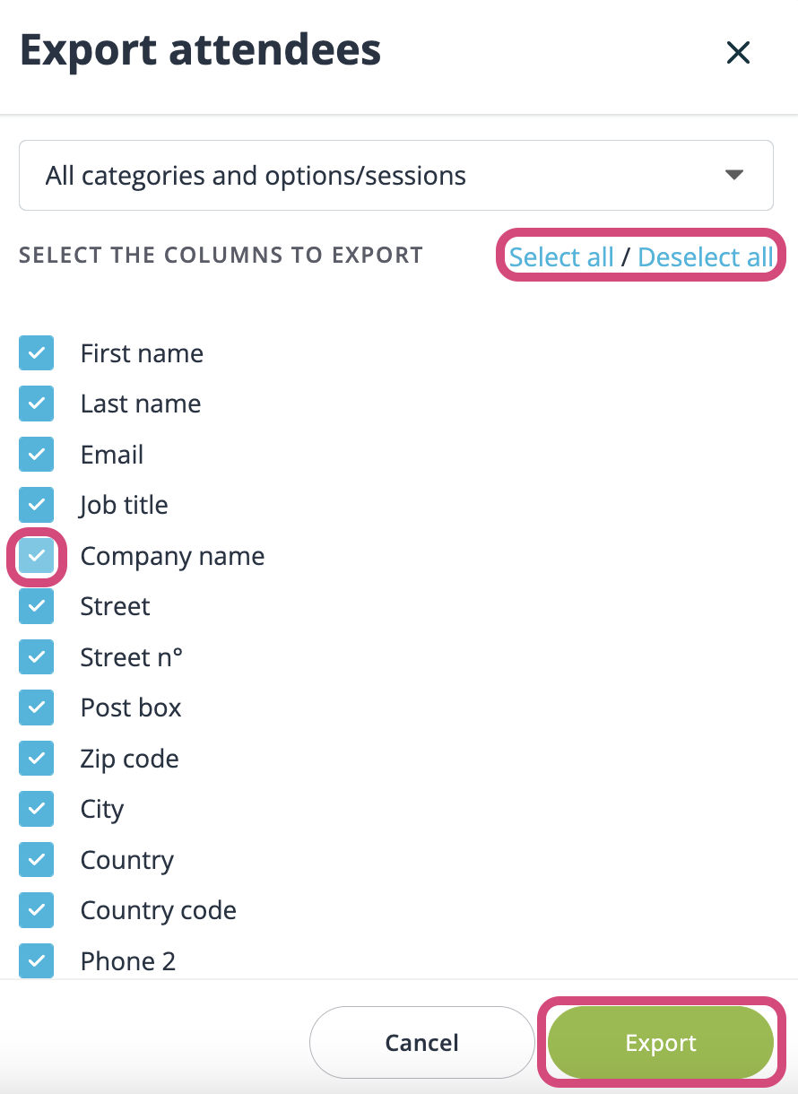
Task: Click Select all to check every column
Action: click(x=561, y=256)
